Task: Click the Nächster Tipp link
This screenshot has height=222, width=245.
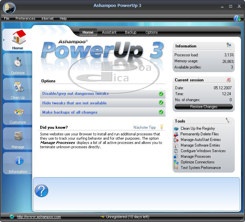Action: 144,127
